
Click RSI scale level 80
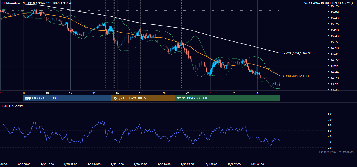329,114
